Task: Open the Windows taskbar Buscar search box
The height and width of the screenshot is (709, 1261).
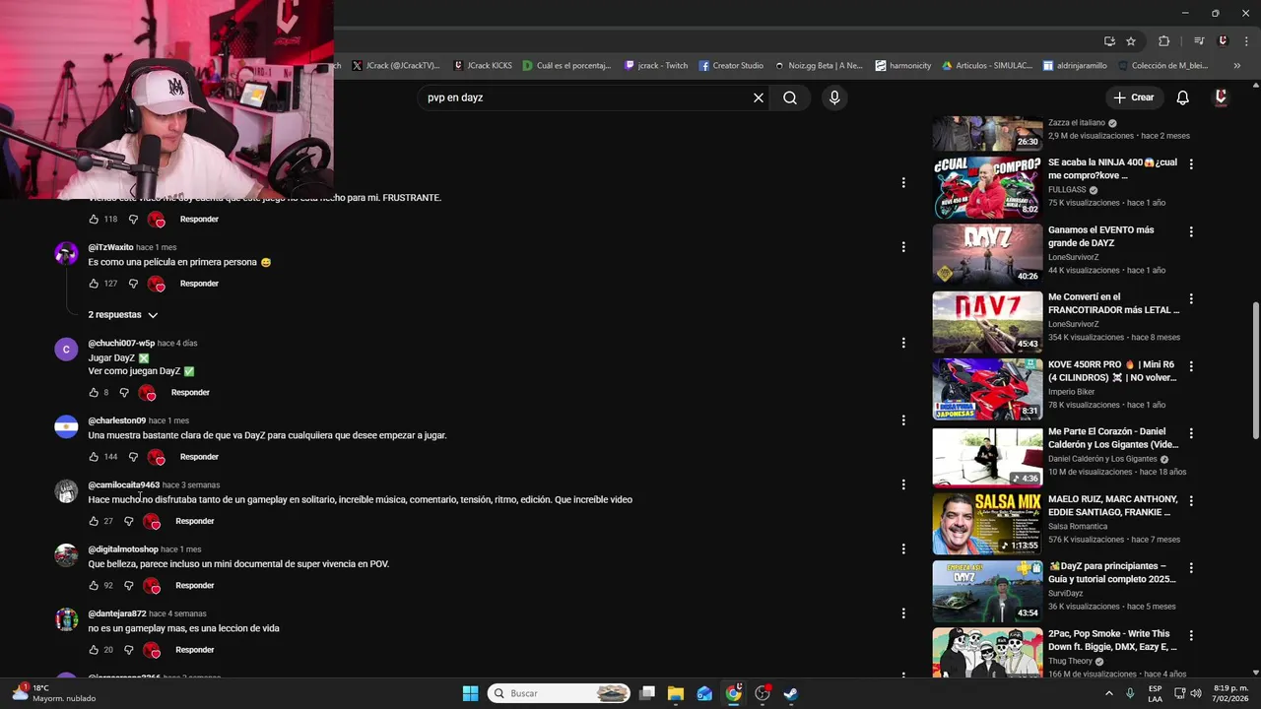Action: [559, 693]
